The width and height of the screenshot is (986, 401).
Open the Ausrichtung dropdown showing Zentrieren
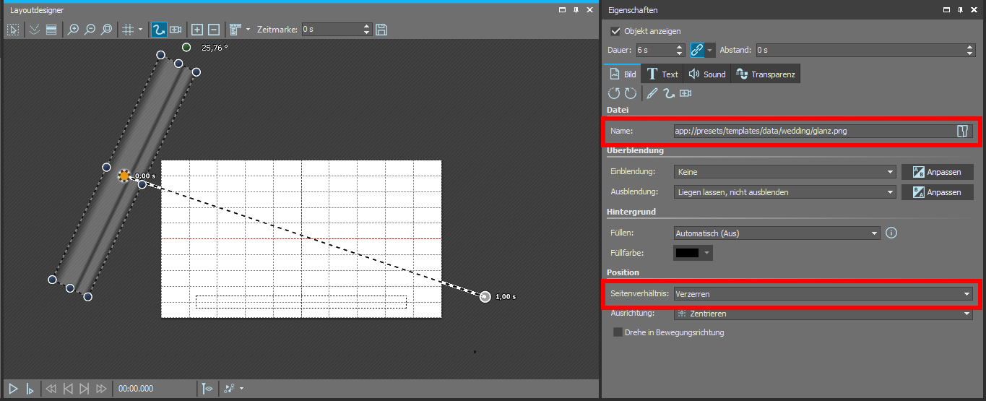(823, 314)
